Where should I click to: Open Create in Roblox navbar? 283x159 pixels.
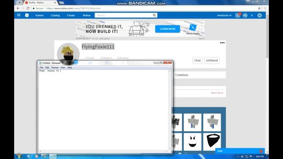(x=71, y=15)
